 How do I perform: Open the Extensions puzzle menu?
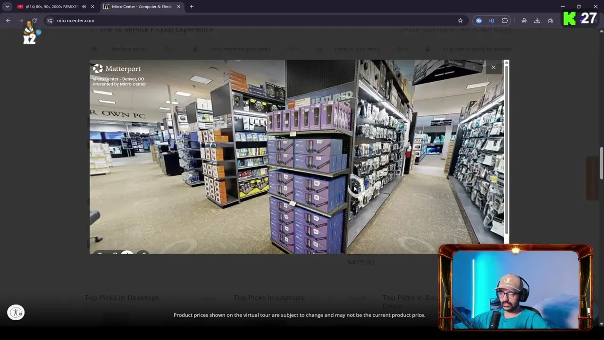505,20
